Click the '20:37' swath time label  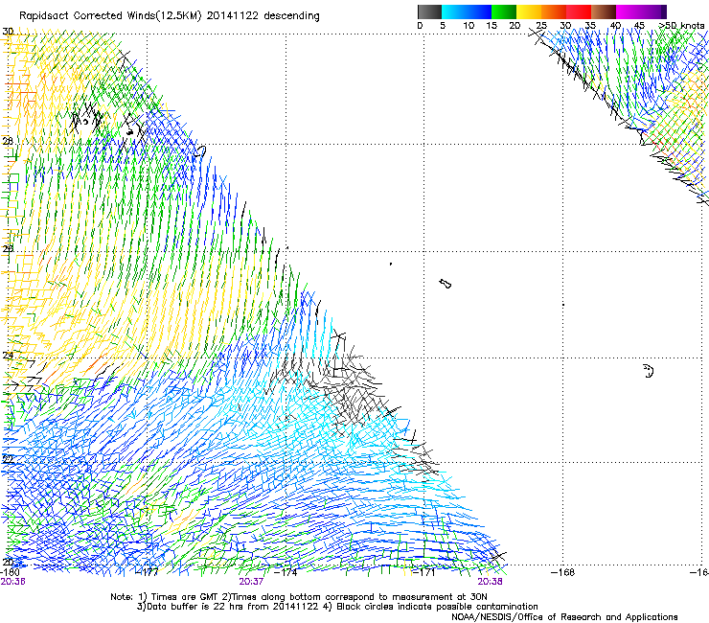(251, 582)
